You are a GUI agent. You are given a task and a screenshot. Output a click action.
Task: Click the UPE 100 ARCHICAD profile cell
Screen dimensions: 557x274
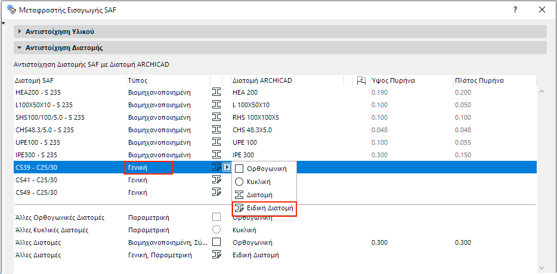245,142
